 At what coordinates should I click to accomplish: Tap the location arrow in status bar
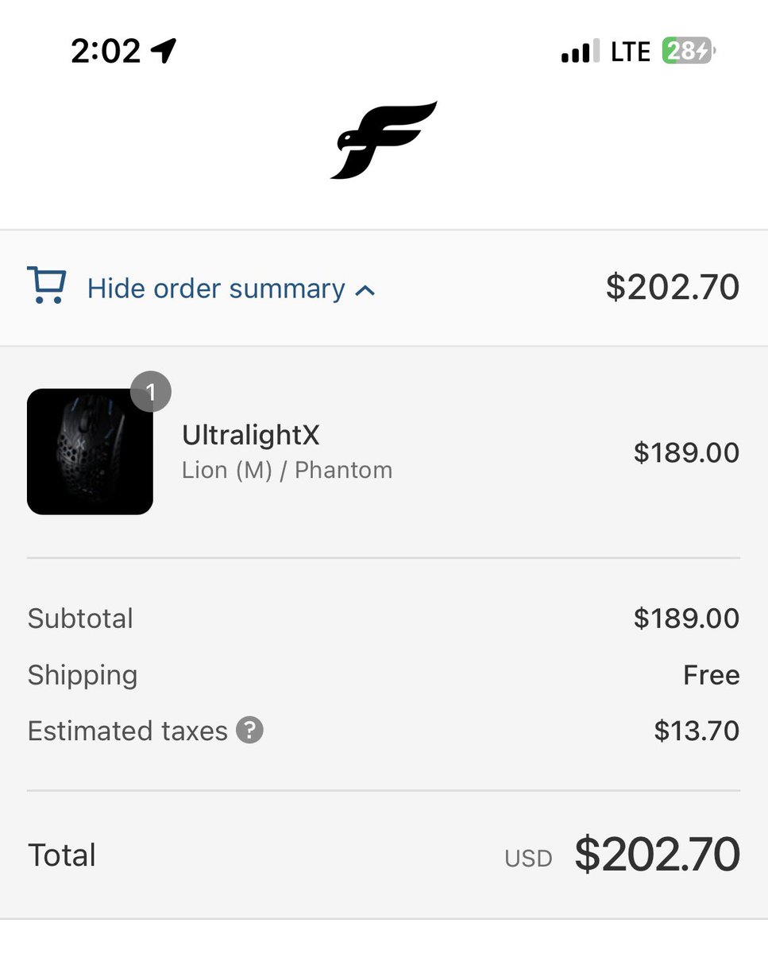(x=164, y=52)
